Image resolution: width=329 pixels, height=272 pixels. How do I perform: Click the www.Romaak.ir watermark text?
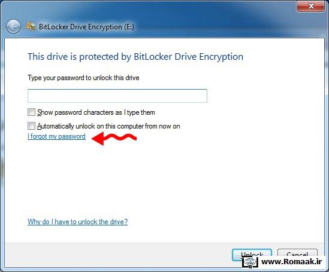(292, 262)
